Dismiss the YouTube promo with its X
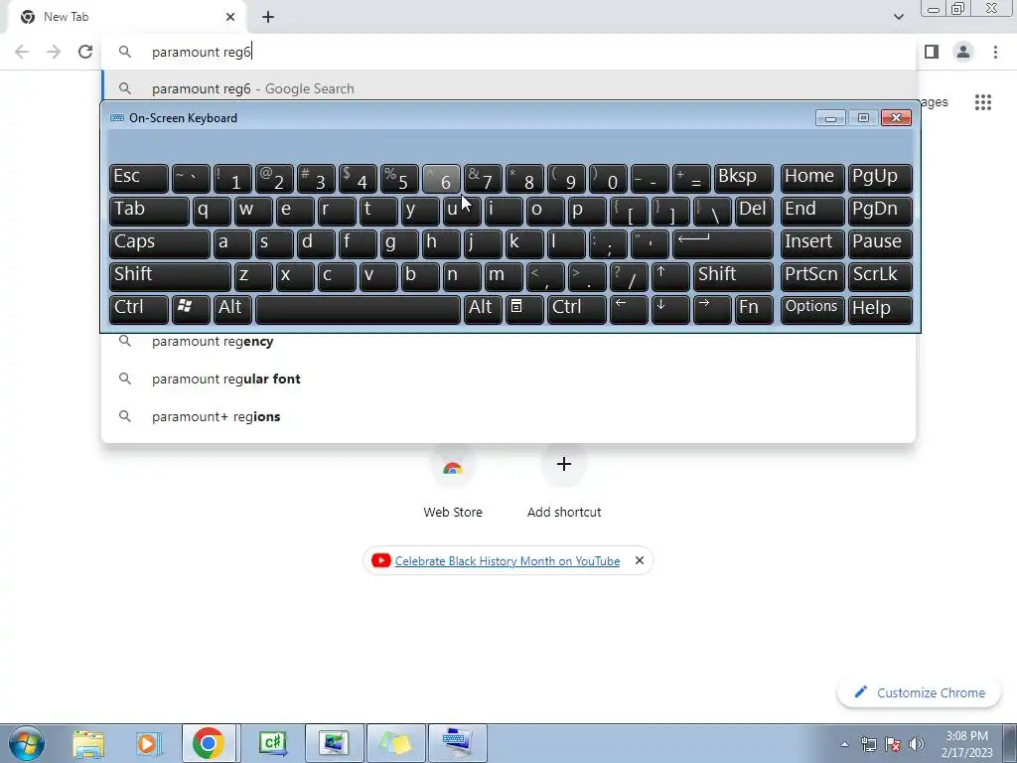Image resolution: width=1017 pixels, height=763 pixels. [x=640, y=560]
